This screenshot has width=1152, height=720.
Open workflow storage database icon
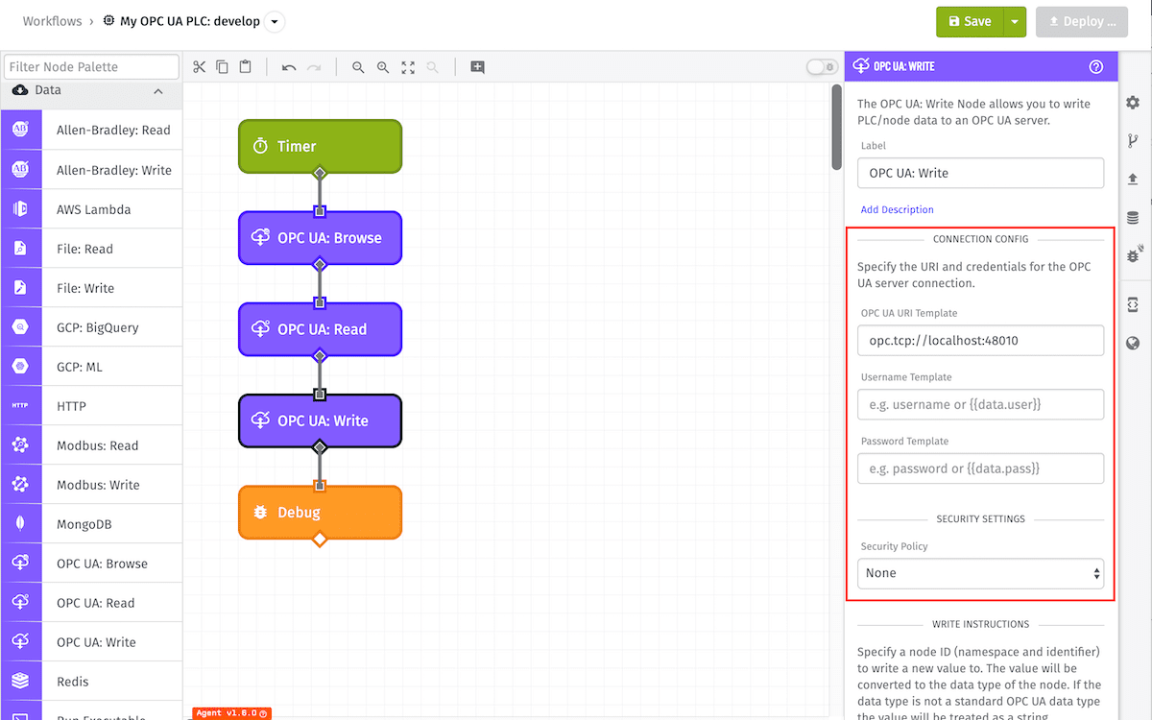point(1133,217)
